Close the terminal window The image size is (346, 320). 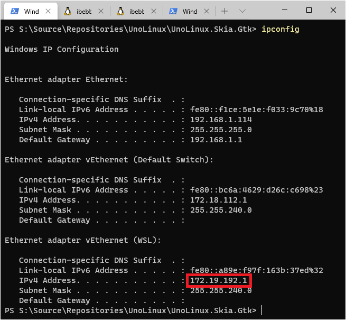click(333, 10)
